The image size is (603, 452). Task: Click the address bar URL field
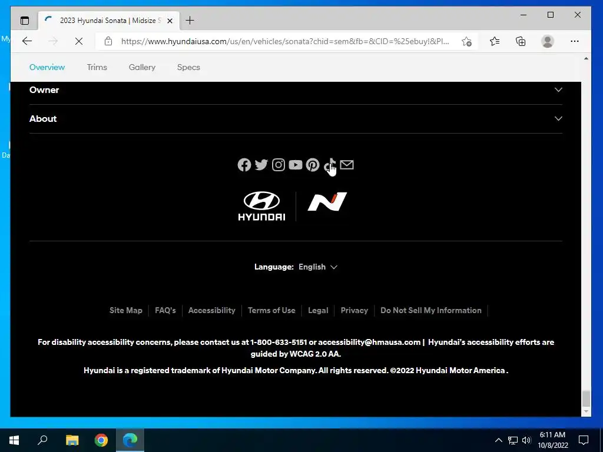285,41
